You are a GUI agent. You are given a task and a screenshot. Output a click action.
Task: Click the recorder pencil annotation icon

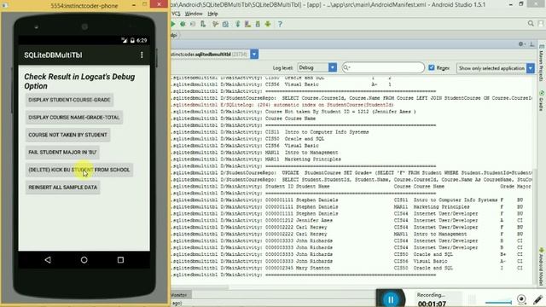tap(537, 299)
